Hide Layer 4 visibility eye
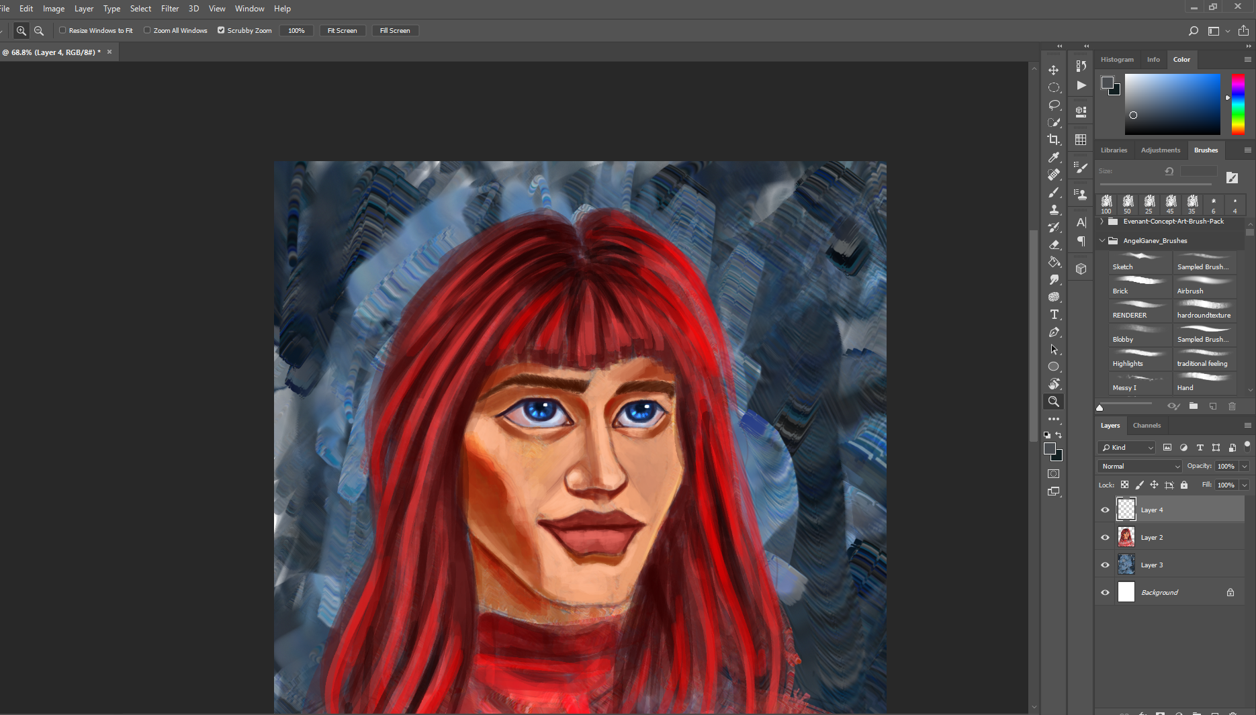Viewport: 1256px width, 715px height. (1105, 510)
